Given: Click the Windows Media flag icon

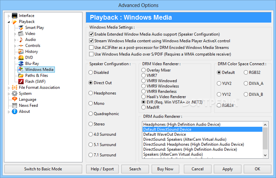Looking at the screenshot, I should (x=21, y=70).
